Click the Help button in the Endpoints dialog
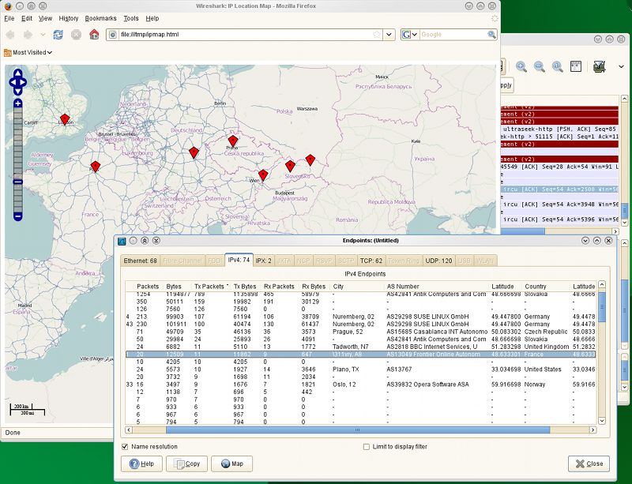The height and width of the screenshot is (484, 632). (x=141, y=463)
